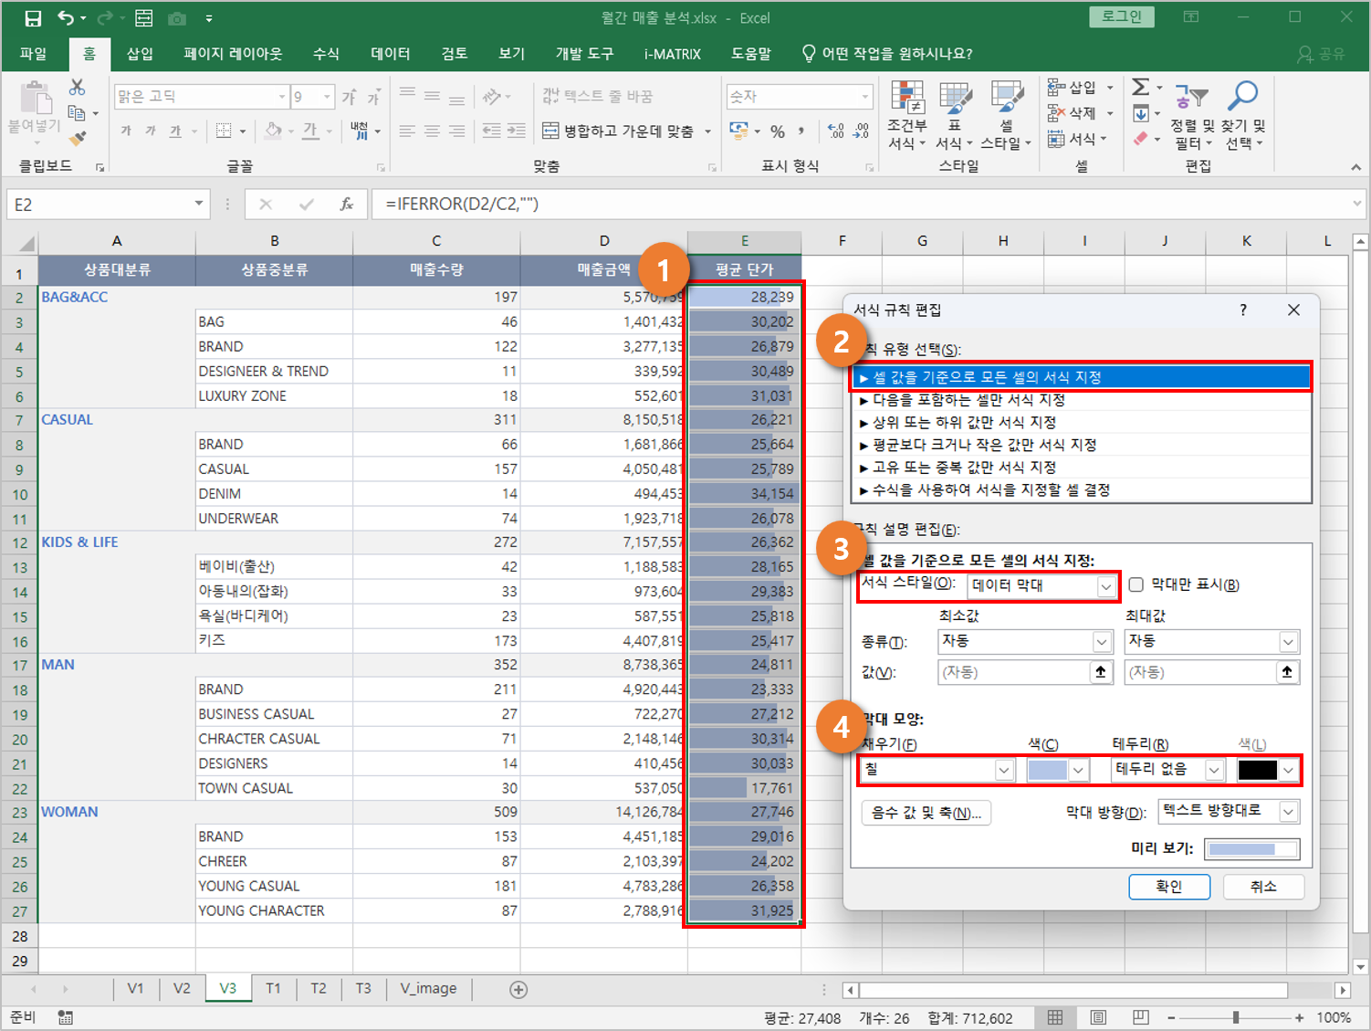Click the percent style icon

(778, 132)
